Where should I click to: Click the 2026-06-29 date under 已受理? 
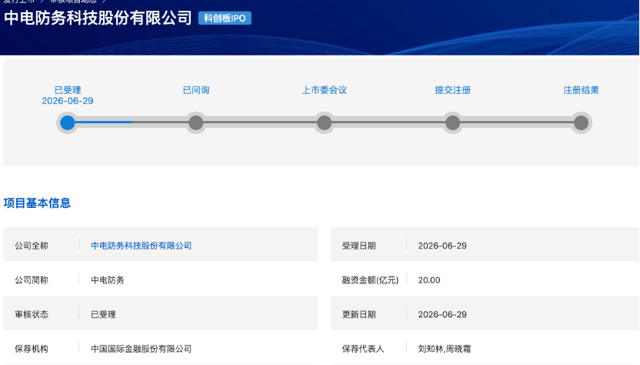pos(68,101)
